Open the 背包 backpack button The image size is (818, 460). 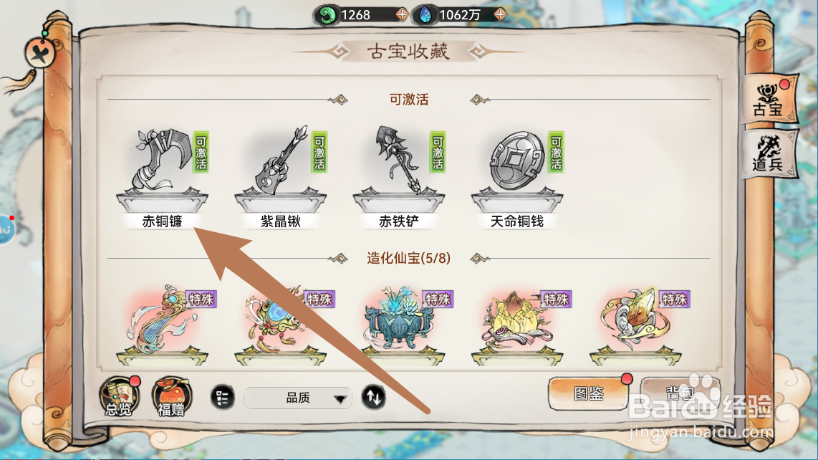point(680,393)
